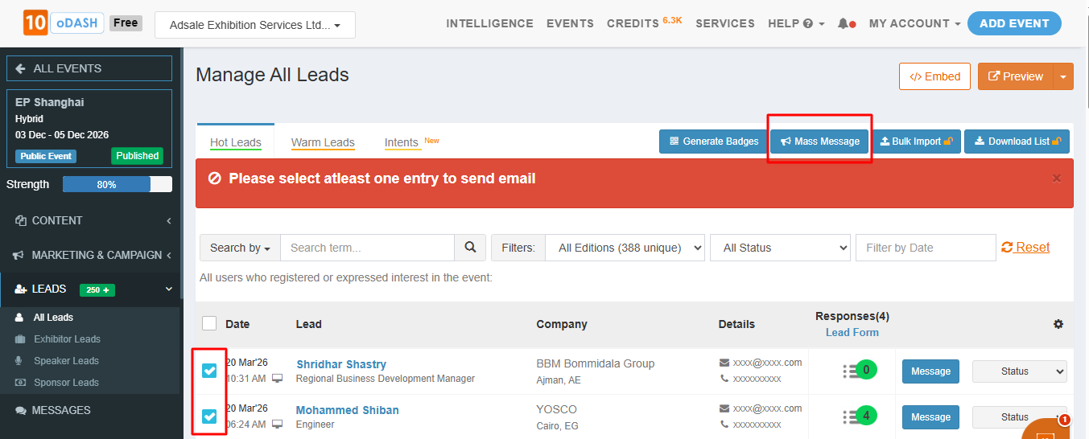Screen dimensions: 1089x439
Task: Toggle the select-all leads checkbox
Action: (x=209, y=323)
